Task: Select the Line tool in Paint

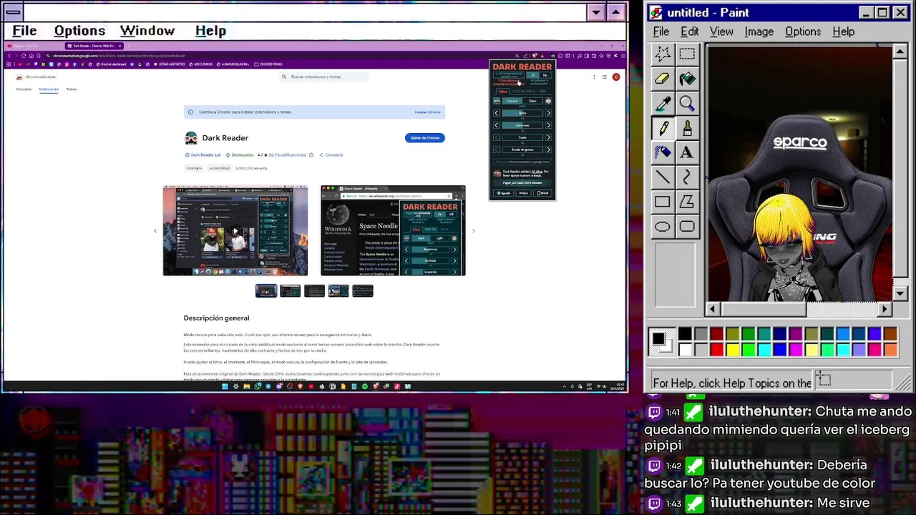Action: pos(663,177)
